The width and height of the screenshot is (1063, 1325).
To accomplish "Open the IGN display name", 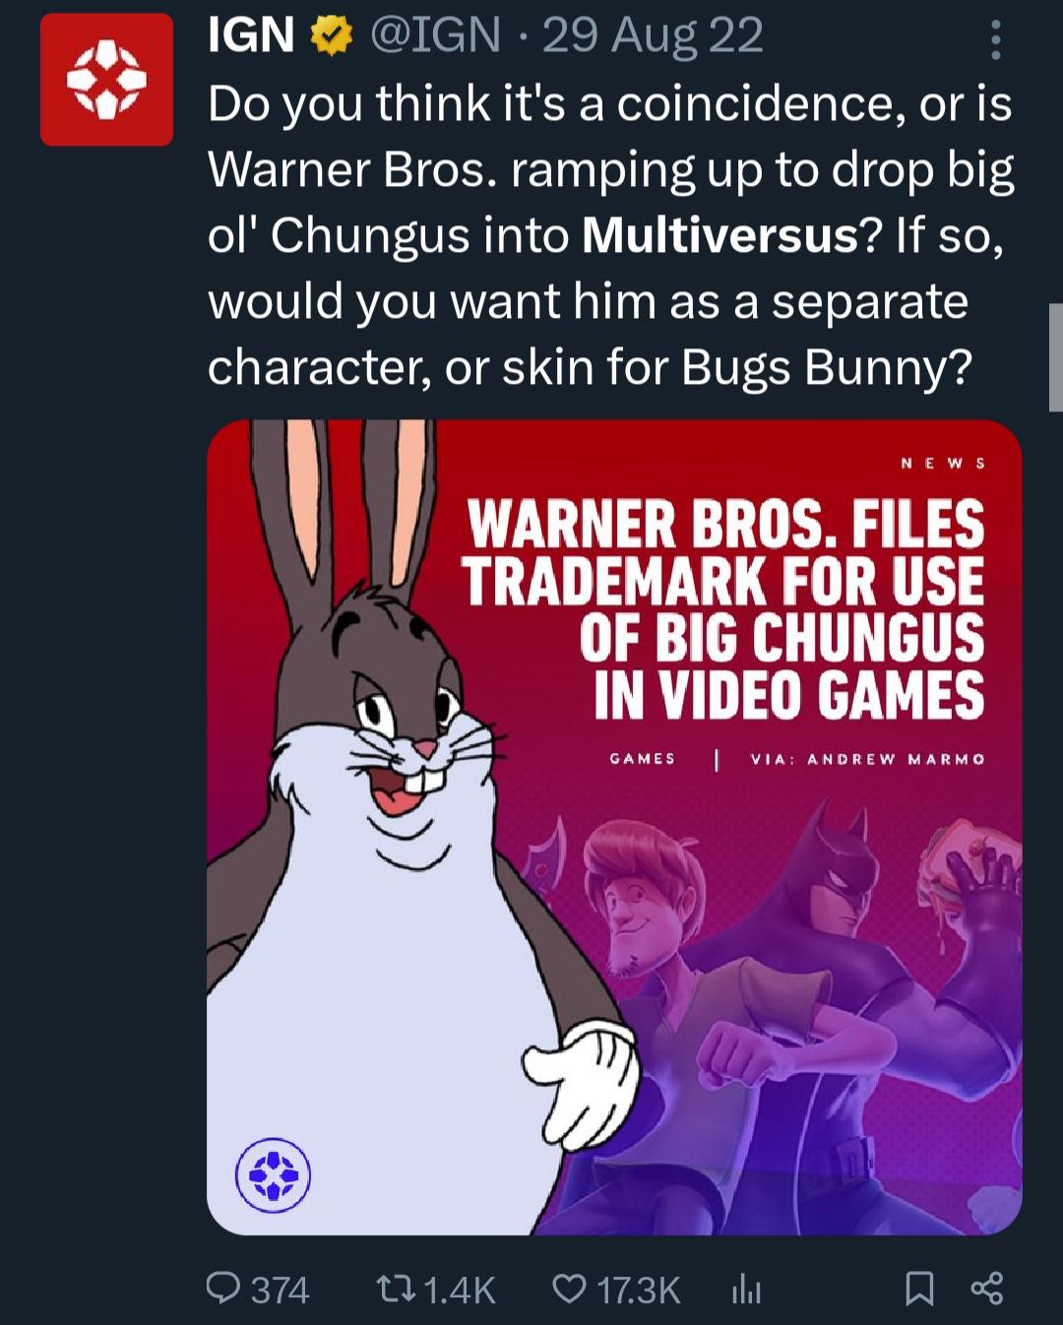I will (251, 36).
